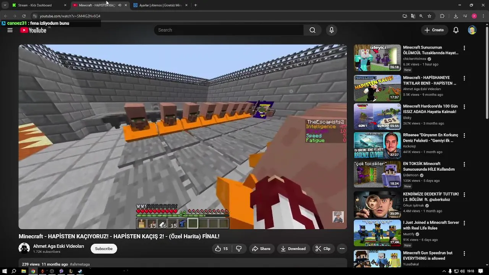Like the video with thumbs up
Image resolution: width=489 pixels, height=275 pixels.
[x=222, y=249]
